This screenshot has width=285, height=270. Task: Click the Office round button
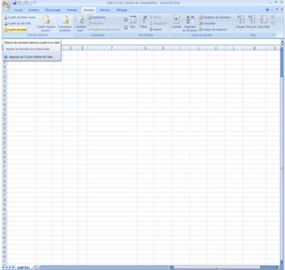coord(6,5)
